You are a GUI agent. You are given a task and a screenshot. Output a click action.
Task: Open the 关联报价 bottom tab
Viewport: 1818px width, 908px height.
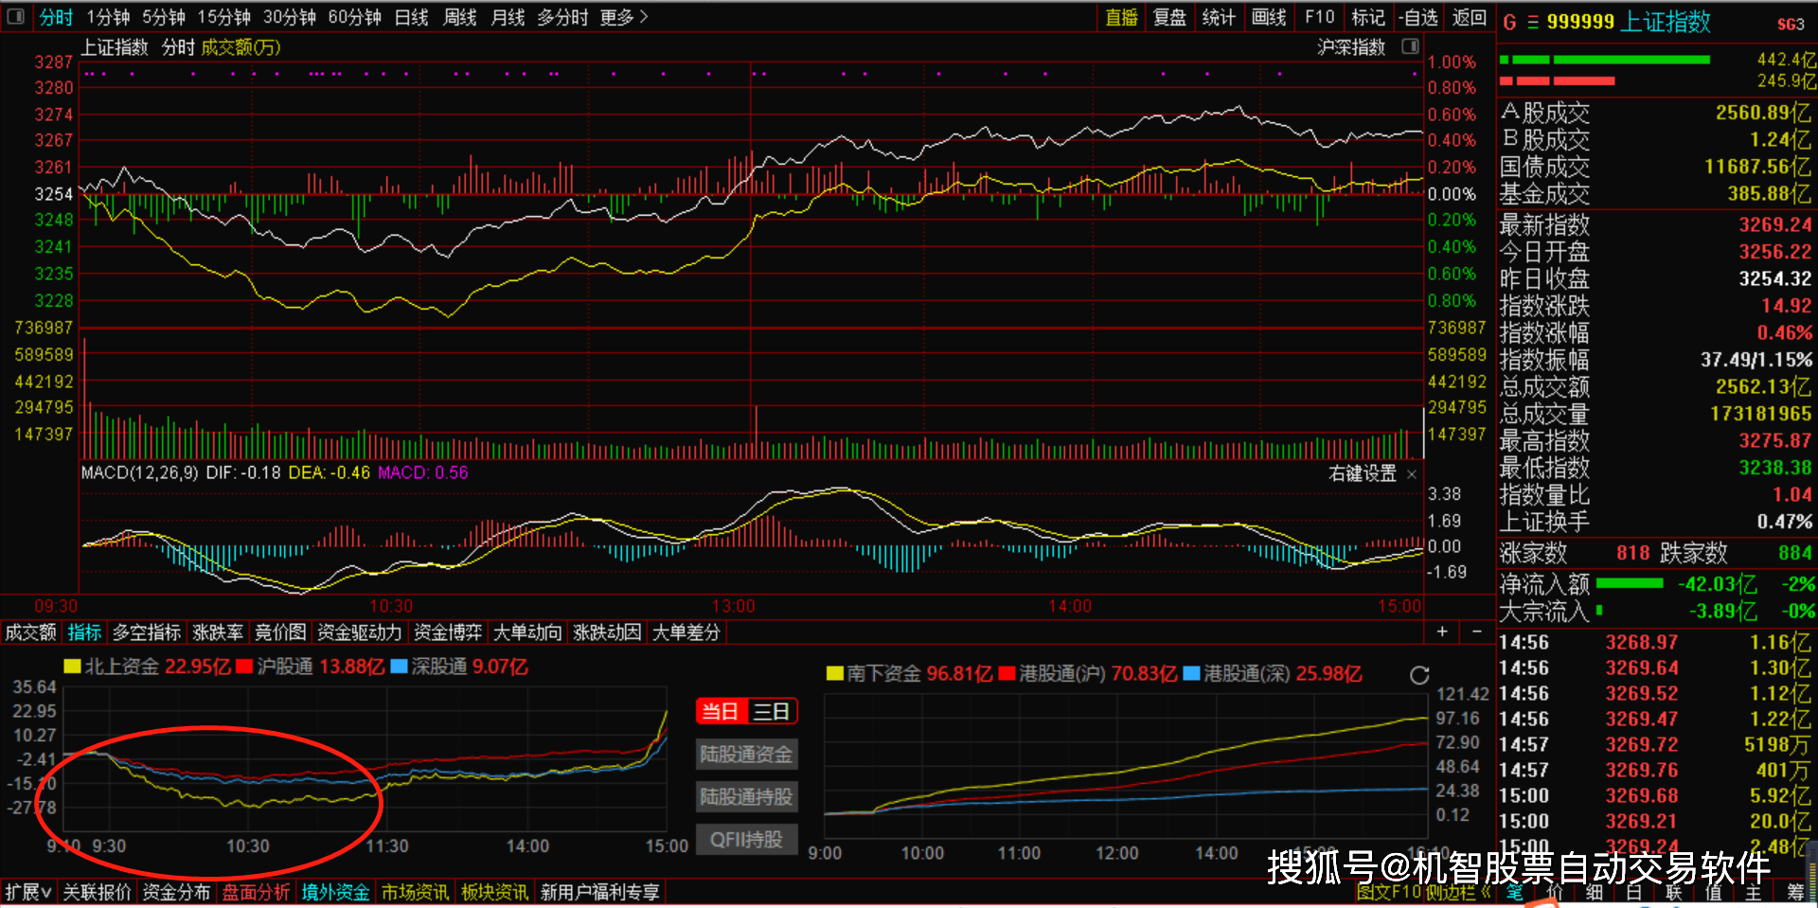[x=97, y=892]
